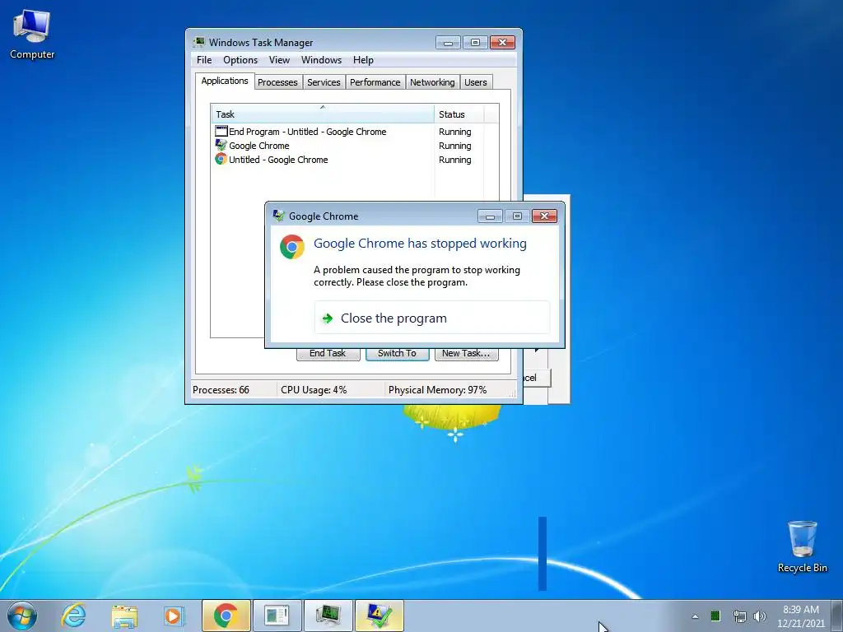
Task: Open network status tray icon
Action: tap(740, 616)
